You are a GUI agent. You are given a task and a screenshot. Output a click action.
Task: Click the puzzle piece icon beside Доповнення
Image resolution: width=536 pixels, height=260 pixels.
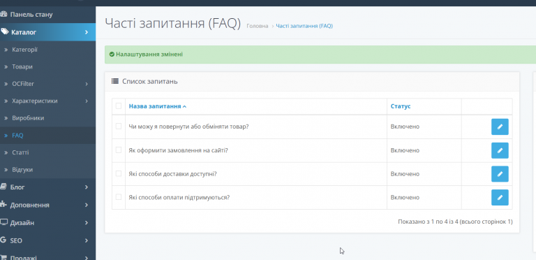3,204
